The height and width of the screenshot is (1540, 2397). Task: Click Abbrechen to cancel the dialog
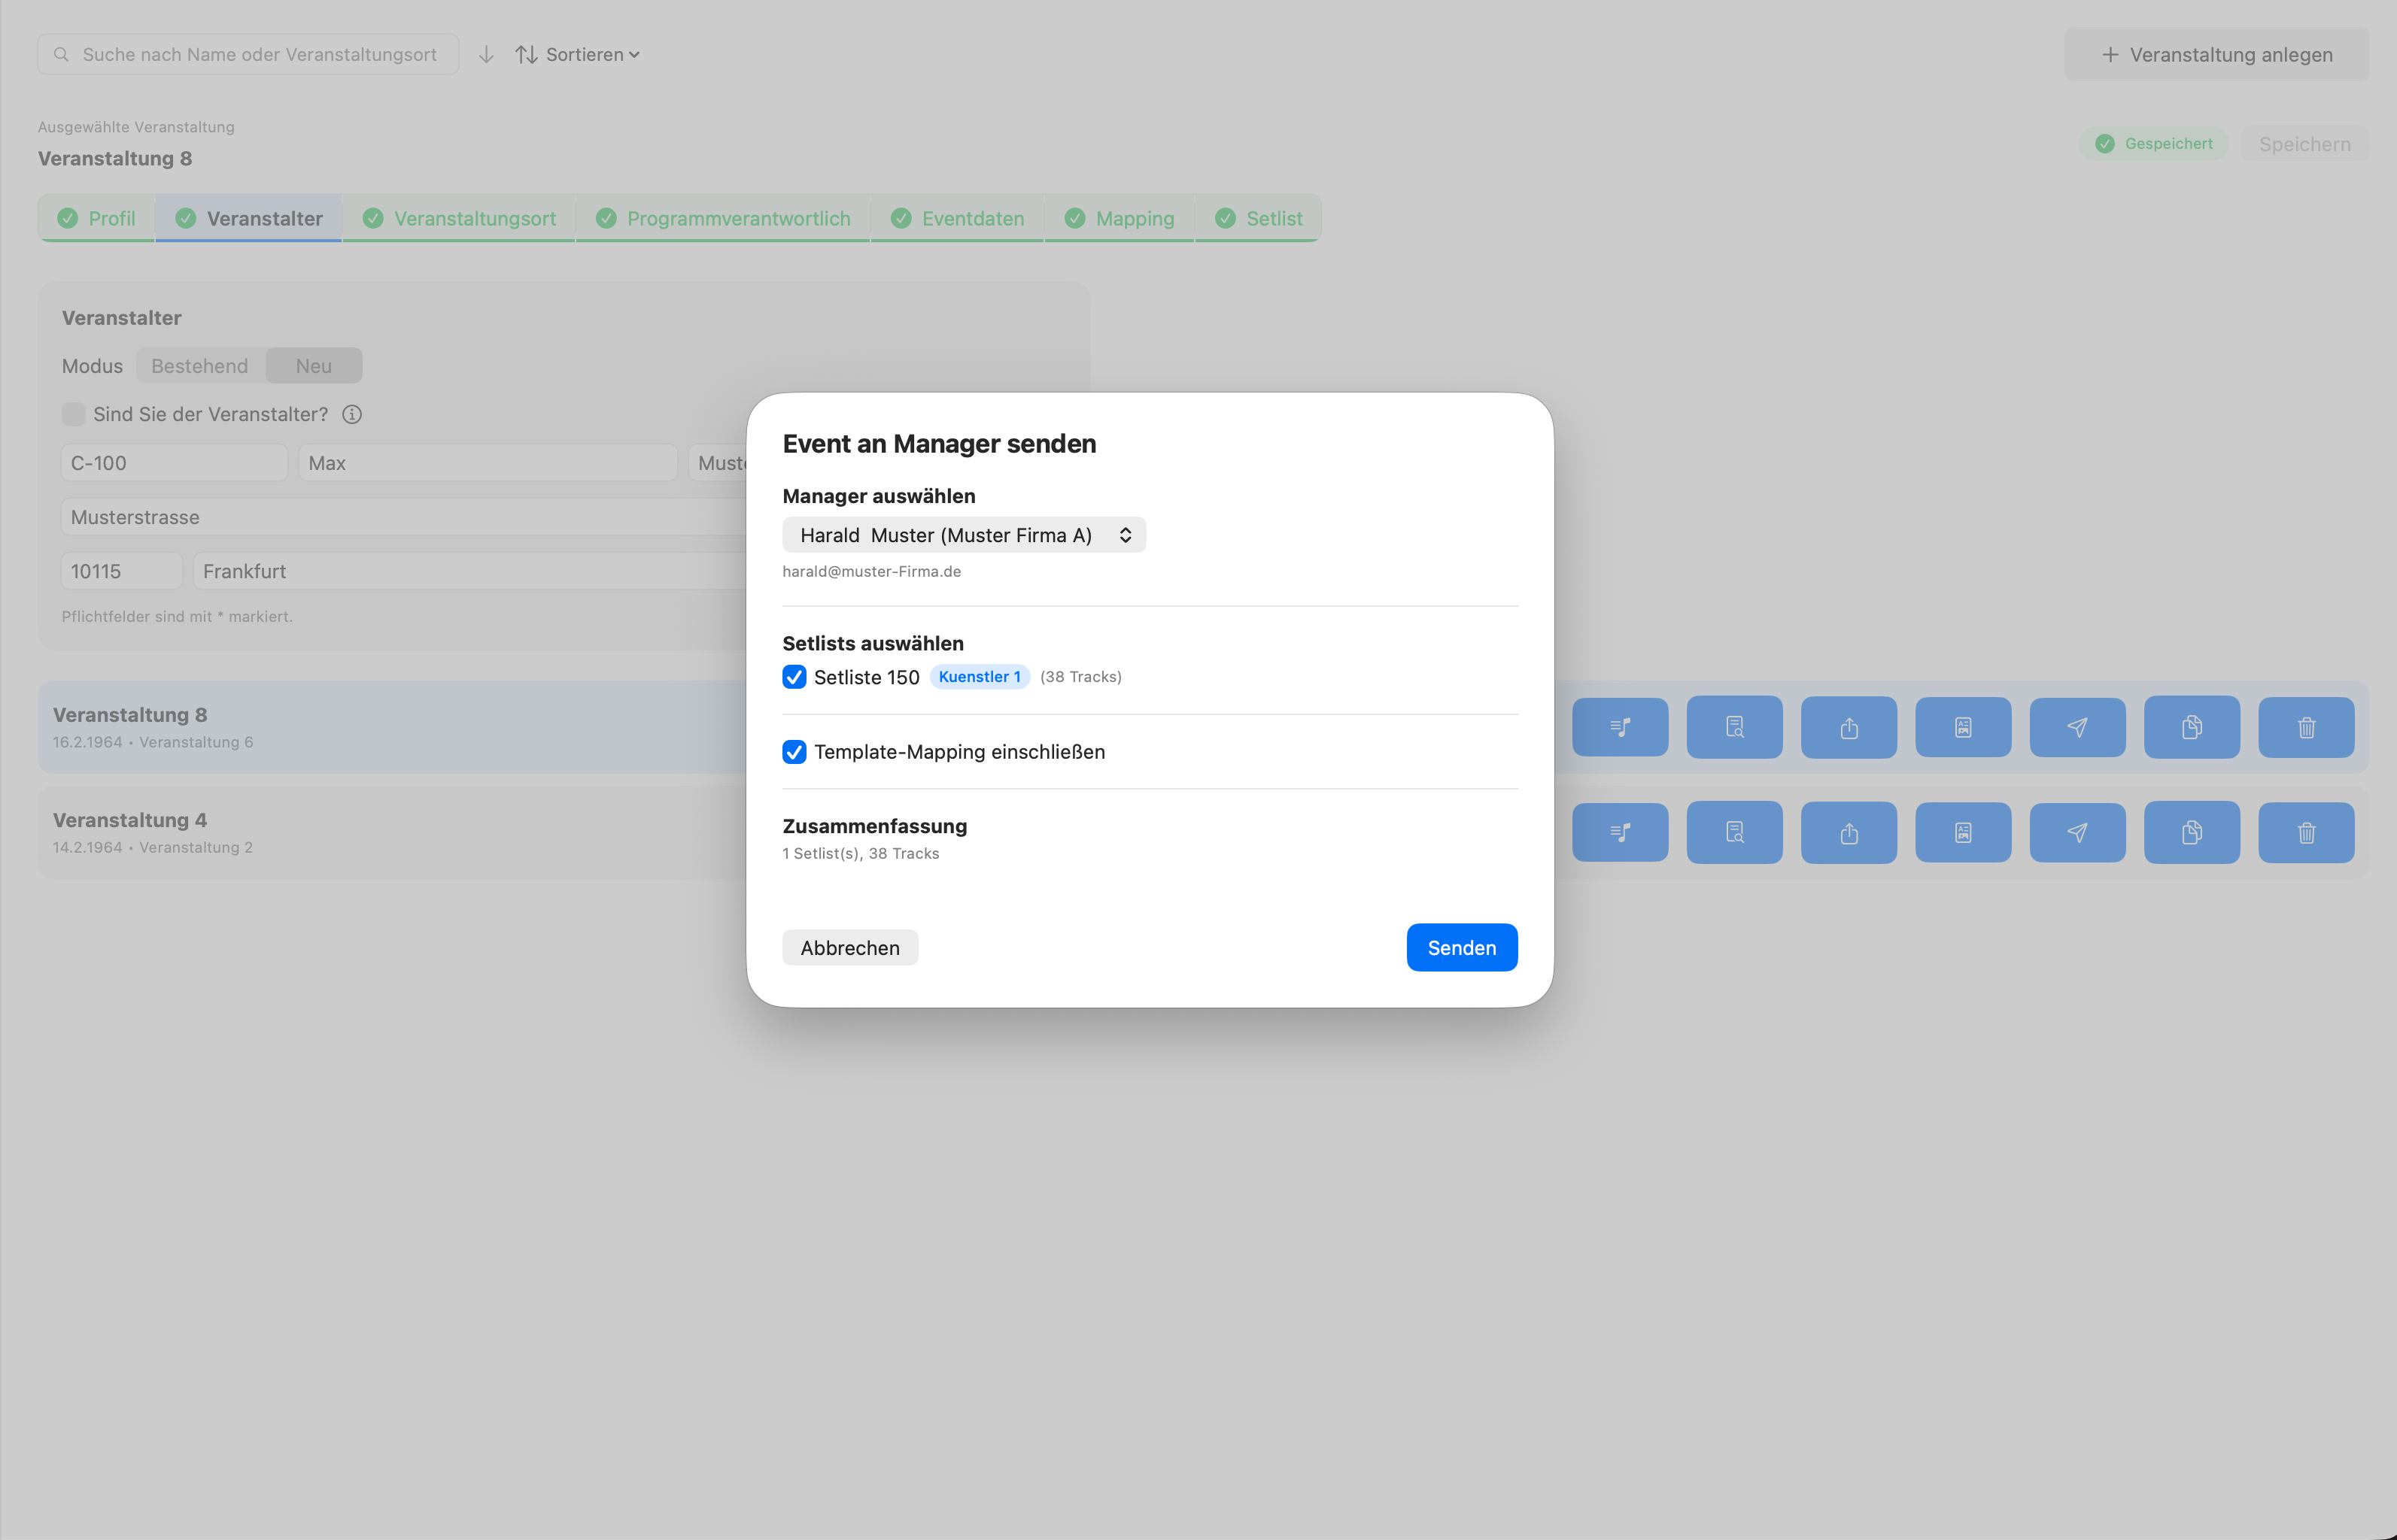[849, 947]
